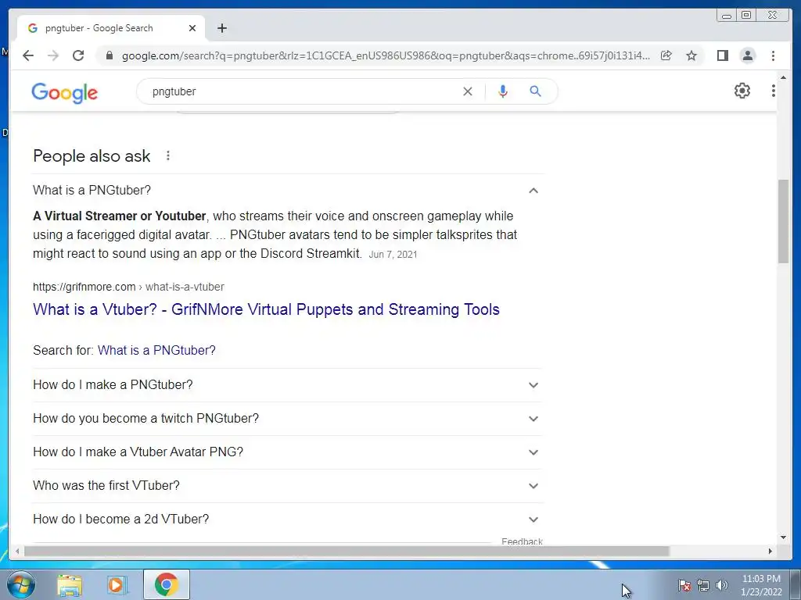Click the padlock site info icon

[110, 55]
